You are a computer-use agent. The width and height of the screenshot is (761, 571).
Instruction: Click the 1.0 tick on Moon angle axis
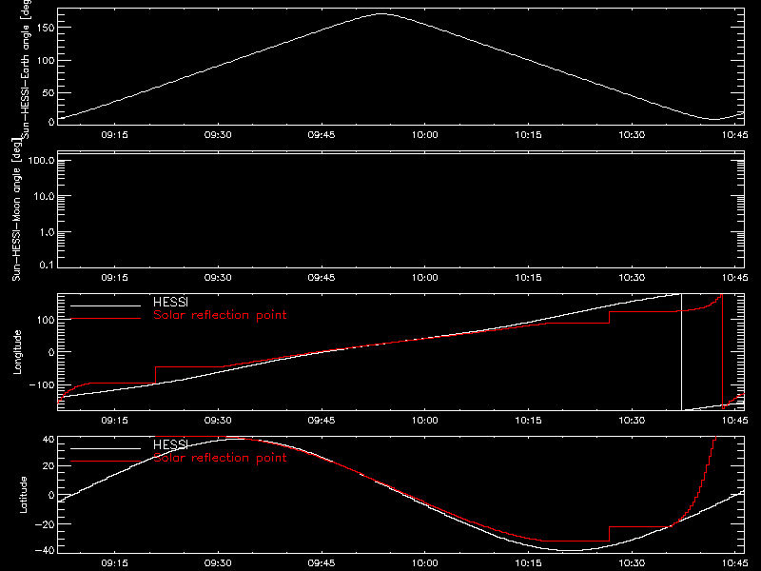47,232
